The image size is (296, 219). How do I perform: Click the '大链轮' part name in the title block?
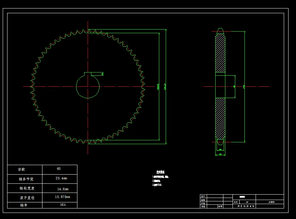272,202
